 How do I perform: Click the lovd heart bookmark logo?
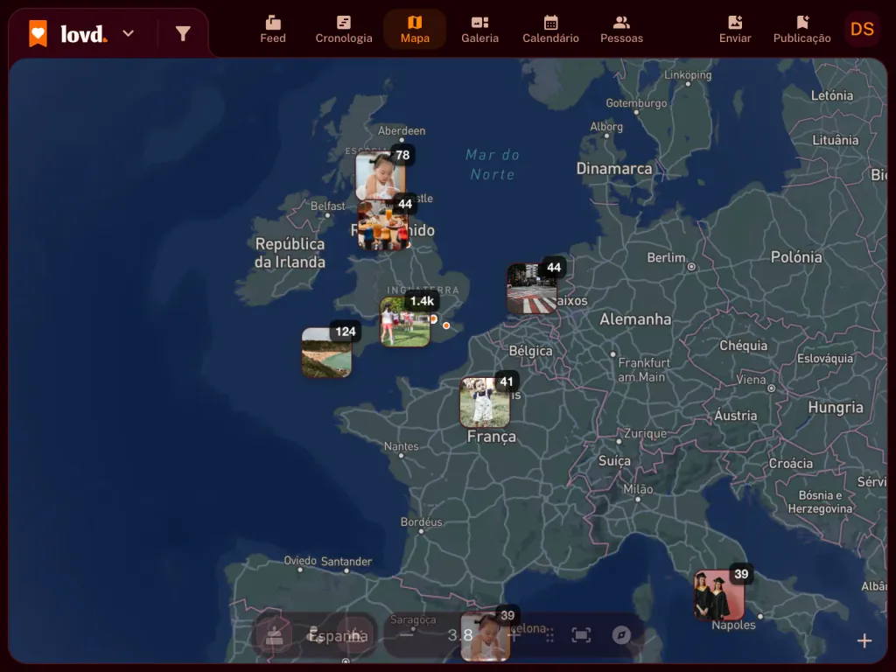pos(38,34)
